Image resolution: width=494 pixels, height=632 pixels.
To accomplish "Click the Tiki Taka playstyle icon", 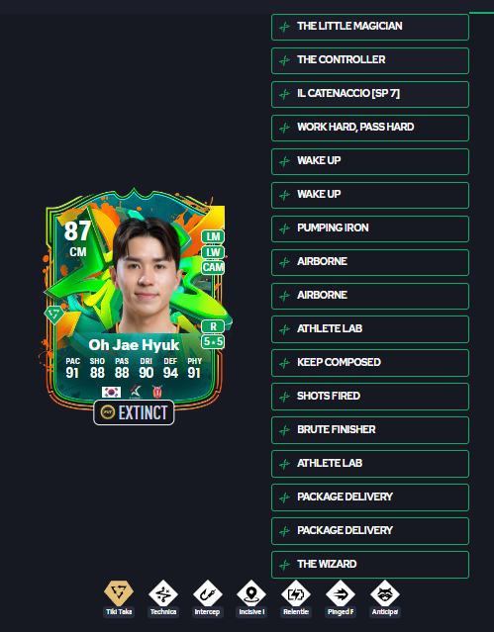I will pos(119,593).
